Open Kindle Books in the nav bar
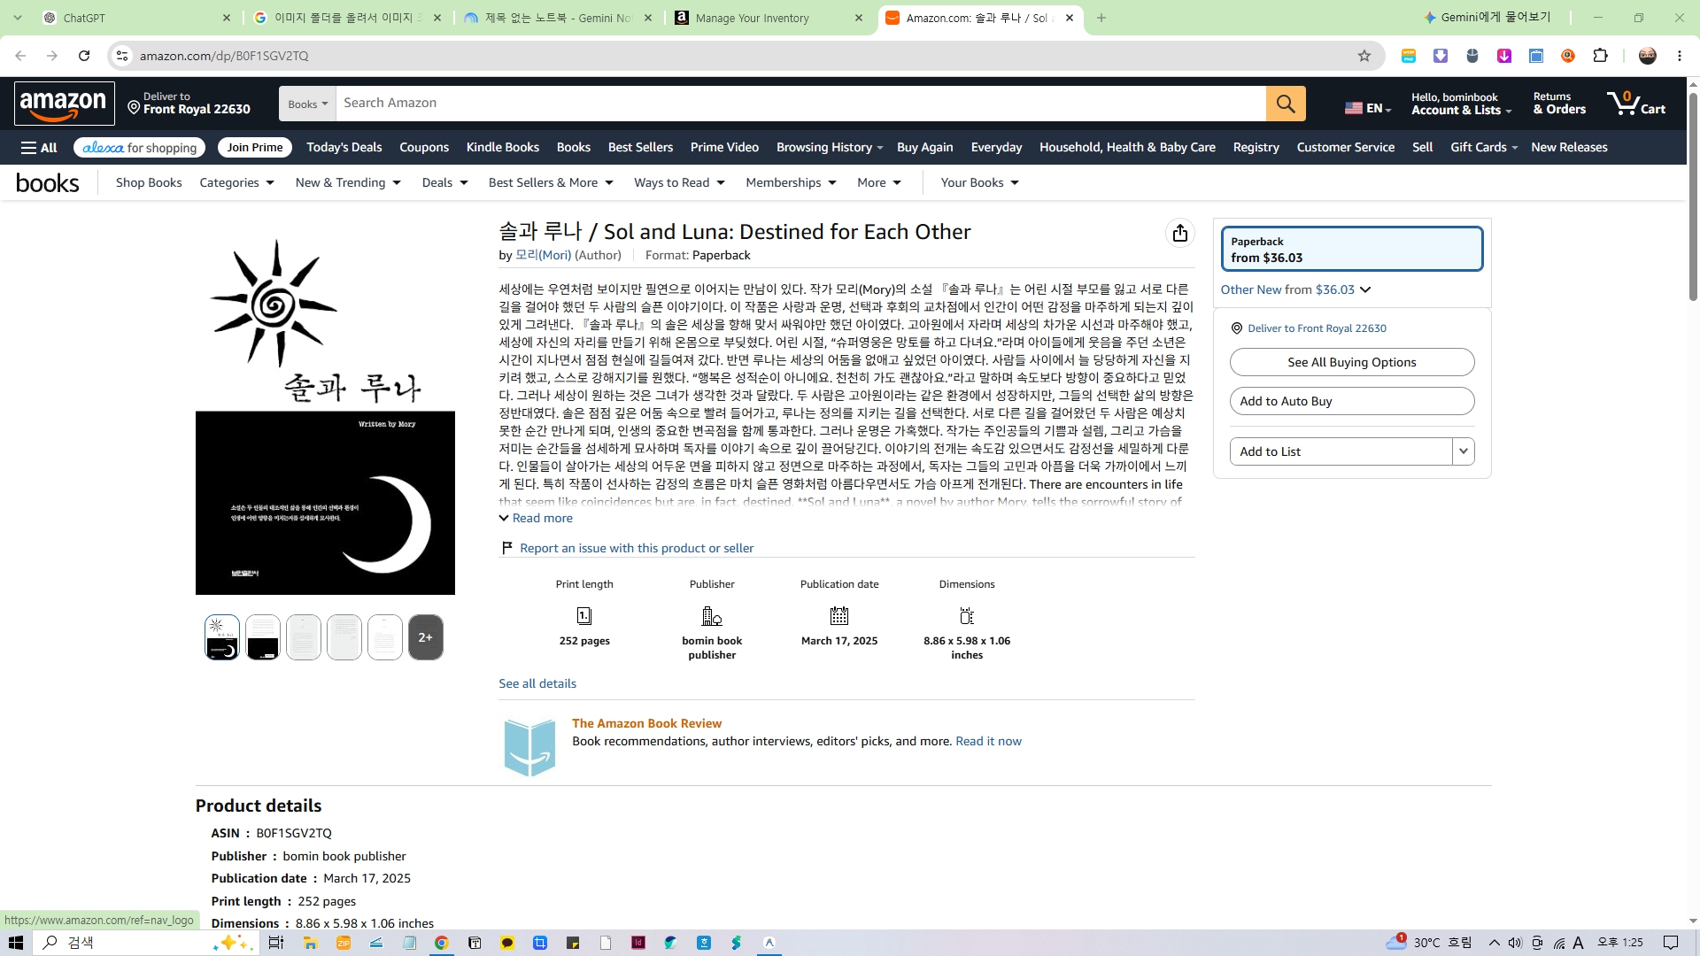Screen dimensions: 1700x956 point(503,148)
